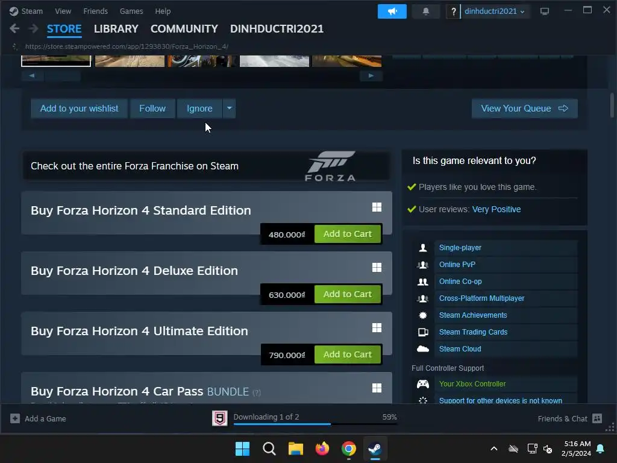Click the question mark help icon
This screenshot has height=463, width=617.
[453, 11]
